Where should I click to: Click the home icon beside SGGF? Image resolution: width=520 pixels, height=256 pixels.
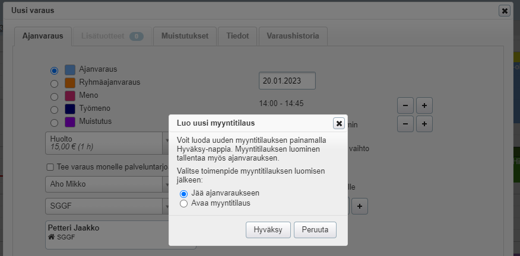51,238
